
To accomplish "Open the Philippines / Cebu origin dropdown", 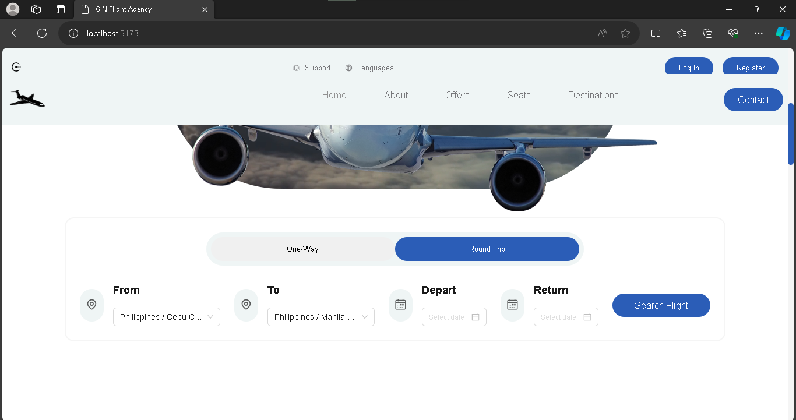I will (167, 317).
